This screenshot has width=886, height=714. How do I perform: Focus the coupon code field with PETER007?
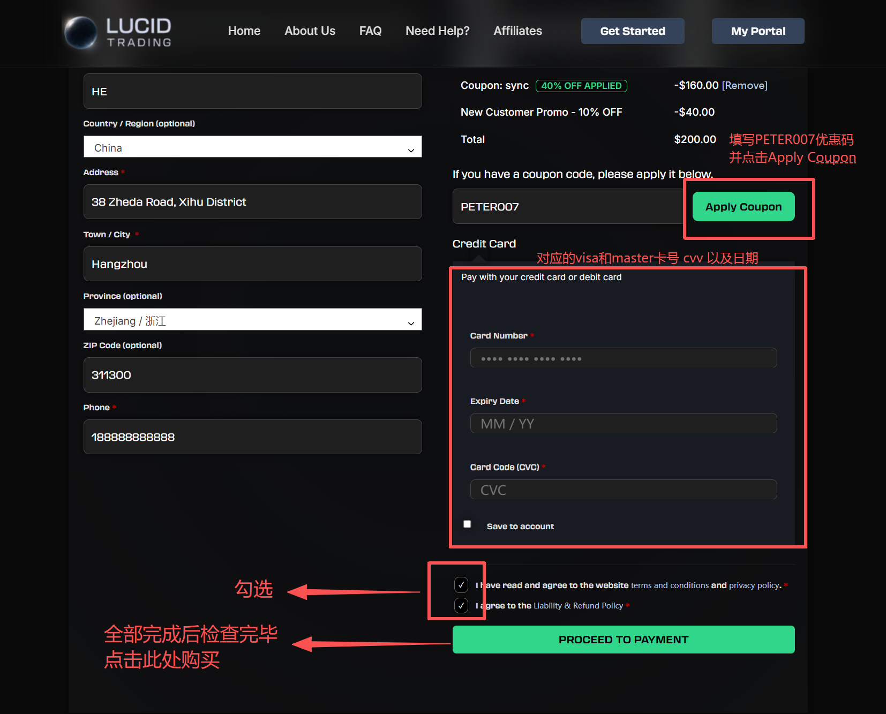click(x=568, y=207)
